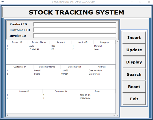Click the amount 1000 cell
The height and width of the screenshot is (120, 153).
point(53,46)
